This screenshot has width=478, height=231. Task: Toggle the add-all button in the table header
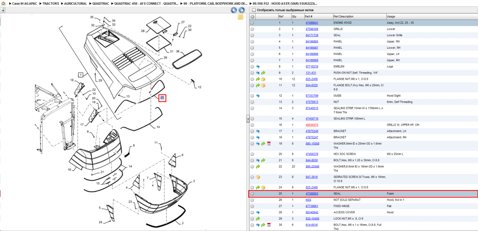[x=252, y=16]
